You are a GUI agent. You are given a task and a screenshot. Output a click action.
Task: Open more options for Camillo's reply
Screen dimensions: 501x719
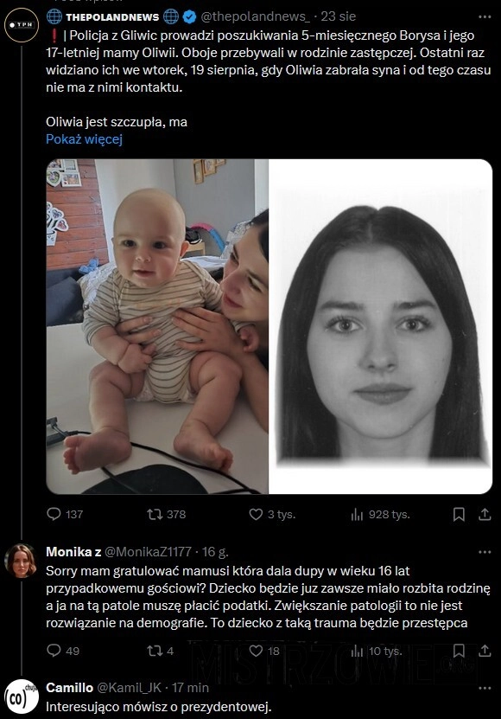click(x=485, y=688)
